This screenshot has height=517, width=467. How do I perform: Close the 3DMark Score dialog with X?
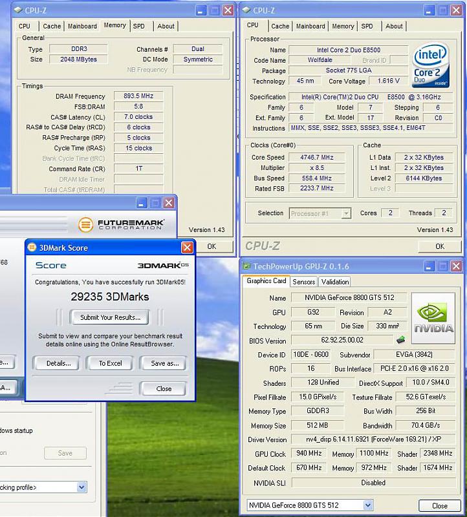coord(187,248)
